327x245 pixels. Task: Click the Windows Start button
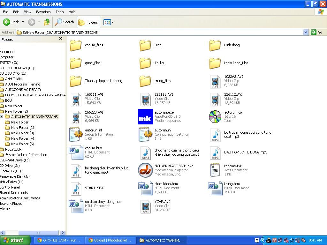pos(15,240)
